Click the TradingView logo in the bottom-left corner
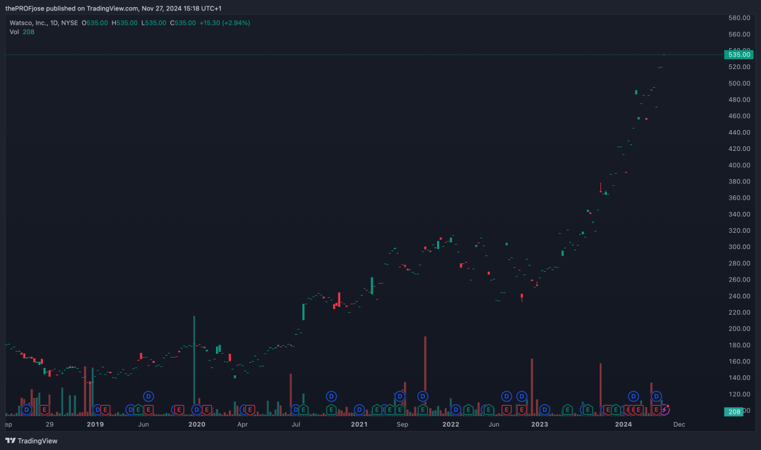Screen dimensions: 761x450 coord(31,441)
